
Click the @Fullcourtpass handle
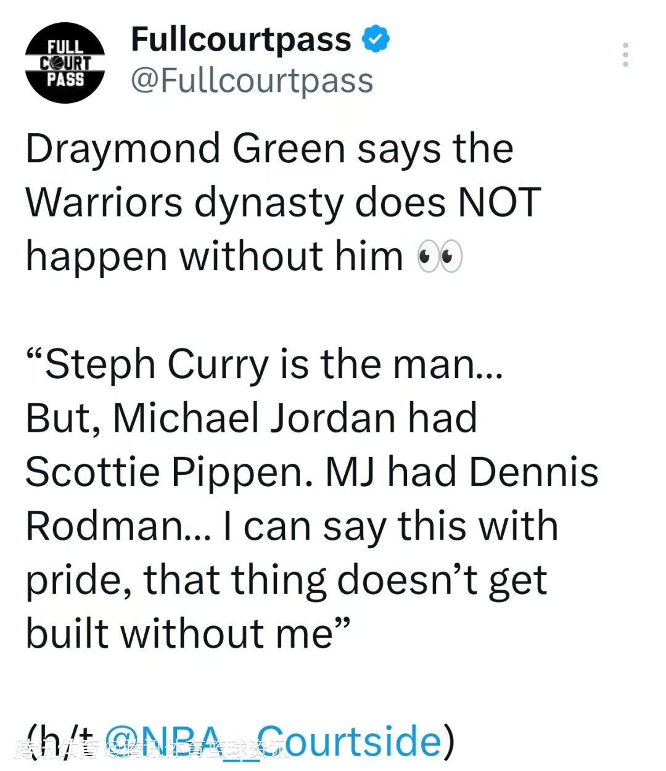click(252, 81)
